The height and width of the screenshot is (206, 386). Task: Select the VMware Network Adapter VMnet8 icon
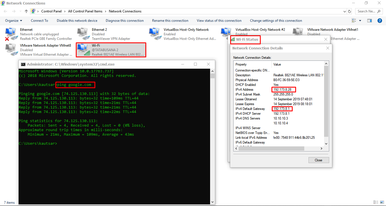tap(11, 49)
